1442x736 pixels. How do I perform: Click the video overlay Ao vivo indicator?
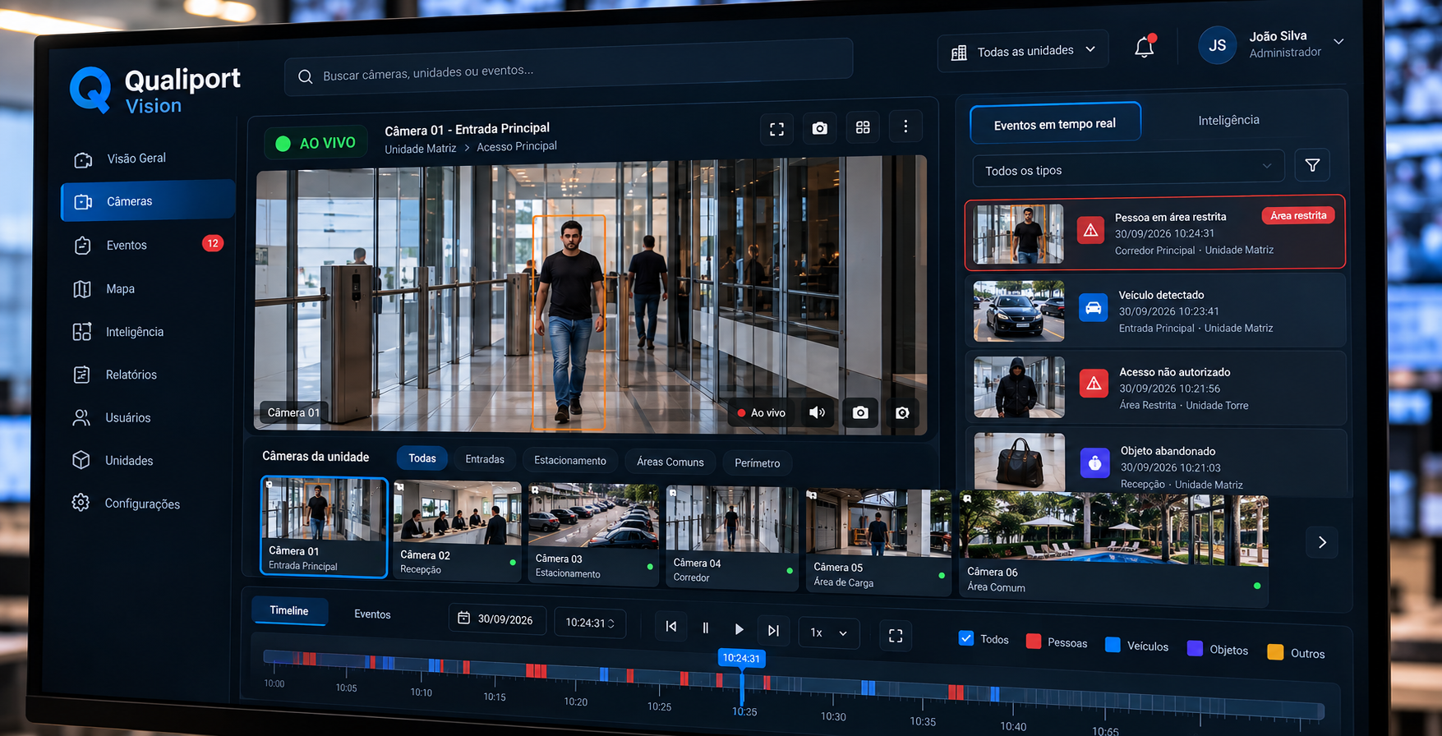point(761,413)
